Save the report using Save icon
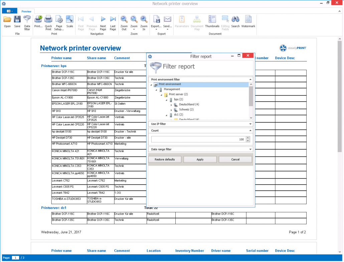The height and width of the screenshot is (262, 344). click(17, 21)
